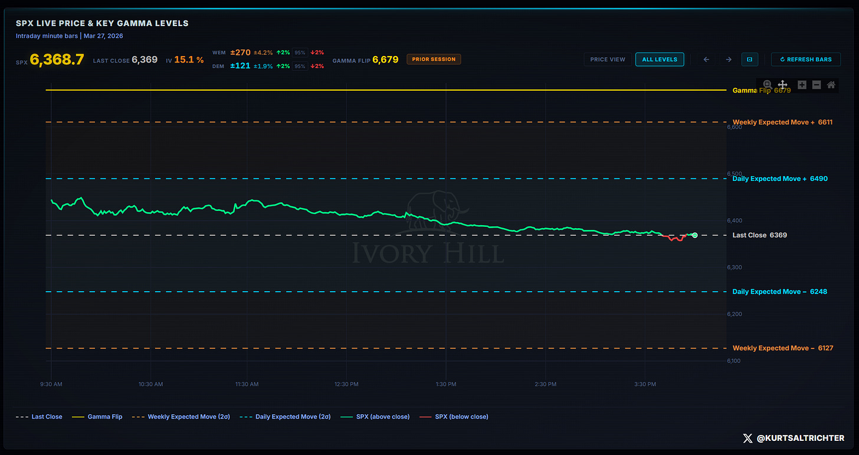Screen dimensions: 859x455
Task: Select the All Levels view
Action: pos(660,60)
